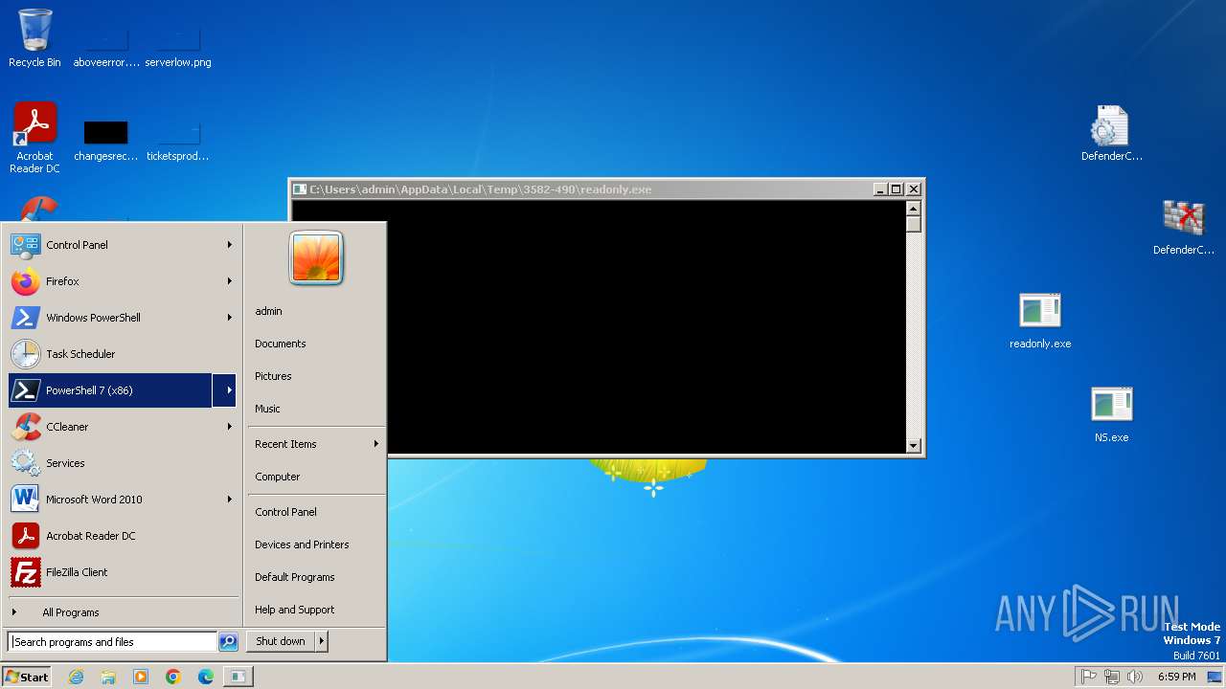The image size is (1226, 689).
Task: Select the DefenderC settings file icon
Action: click(1111, 132)
